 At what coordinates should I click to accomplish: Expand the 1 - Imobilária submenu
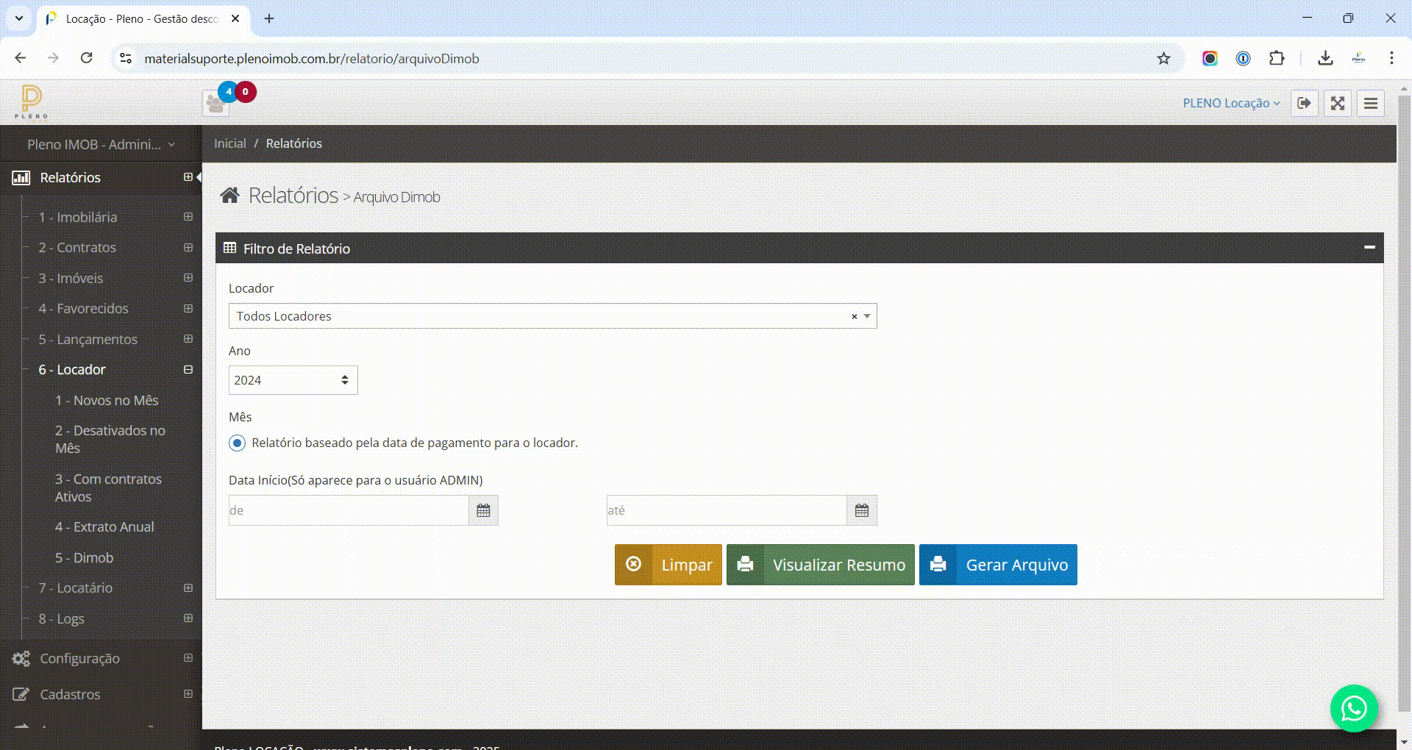point(188,217)
